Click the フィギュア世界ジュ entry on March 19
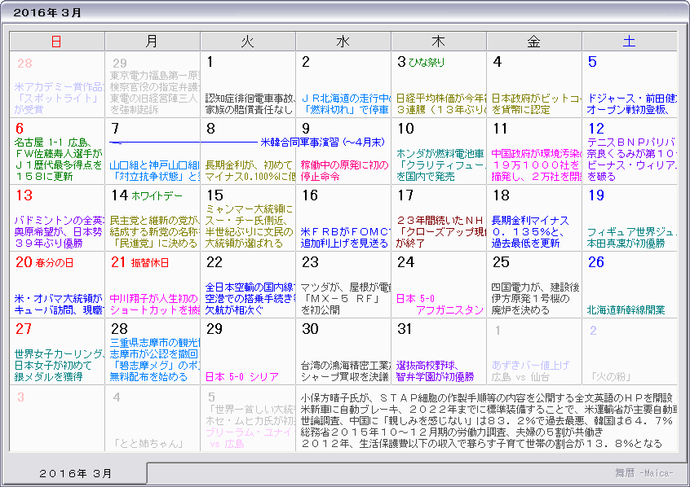This screenshot has width=690, height=487. (x=631, y=237)
